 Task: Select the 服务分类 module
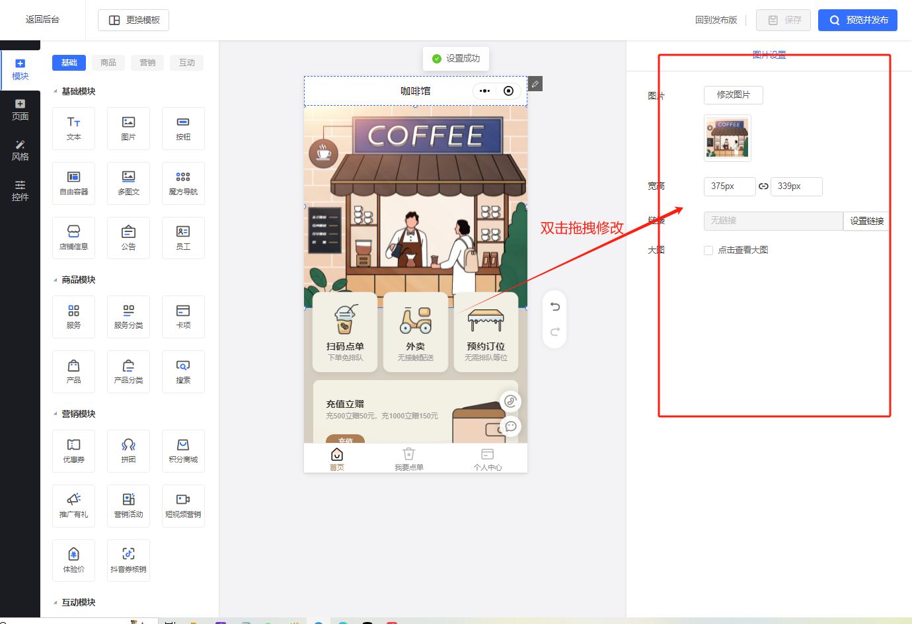click(128, 317)
